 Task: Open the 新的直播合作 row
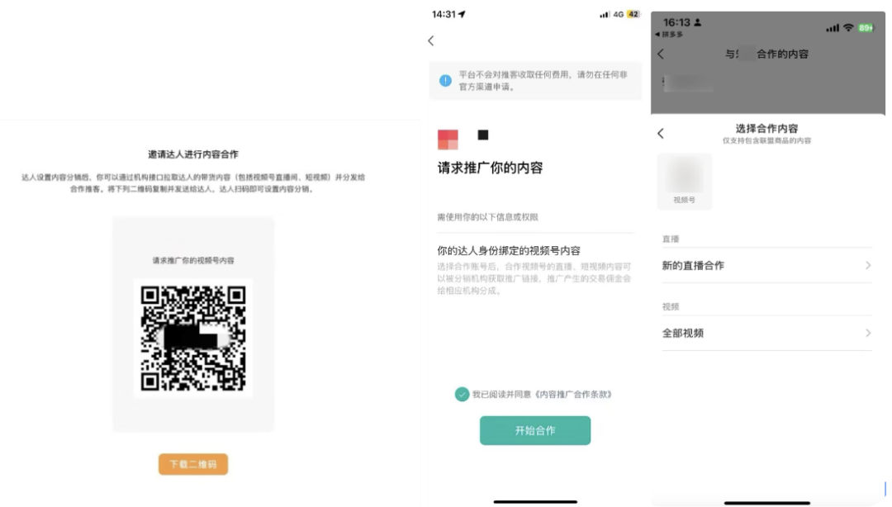click(766, 265)
